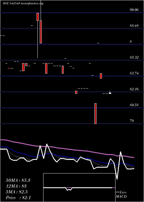Click the 79 price level label
Viewport: 144px width, 202px height.
click(x=132, y=121)
